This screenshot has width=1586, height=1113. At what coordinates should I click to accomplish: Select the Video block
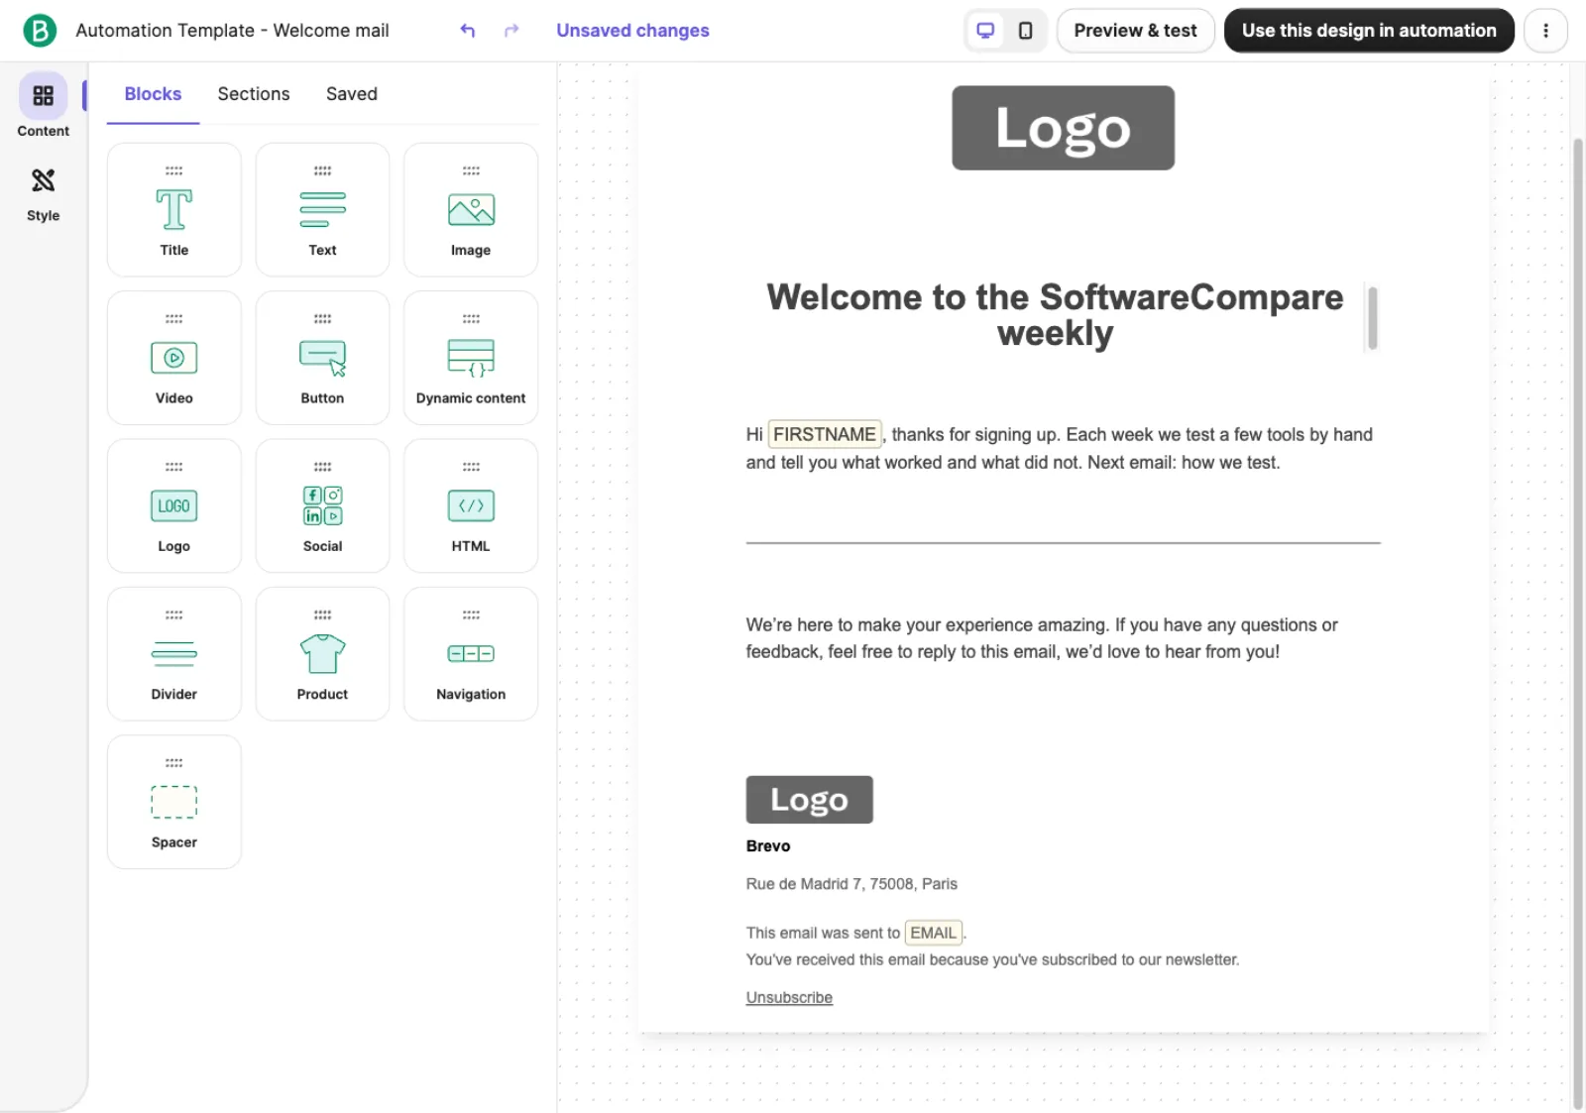[x=174, y=358]
